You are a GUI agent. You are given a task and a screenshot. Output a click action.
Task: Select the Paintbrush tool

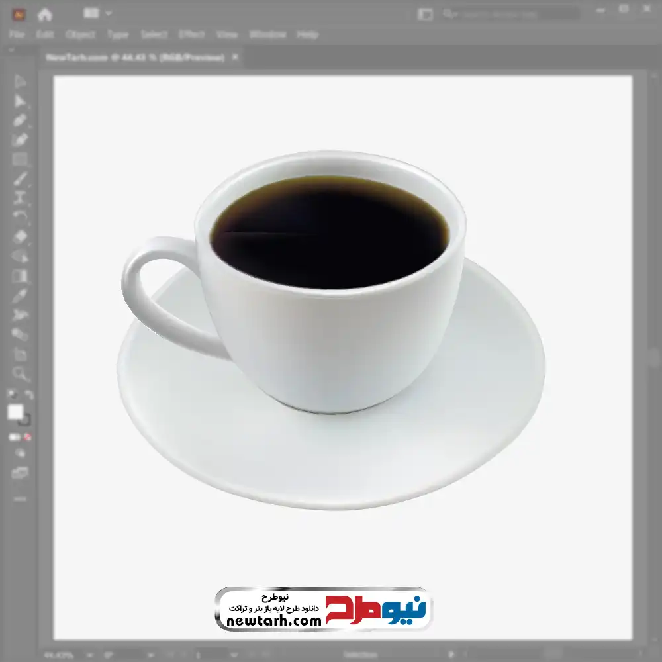(20, 178)
